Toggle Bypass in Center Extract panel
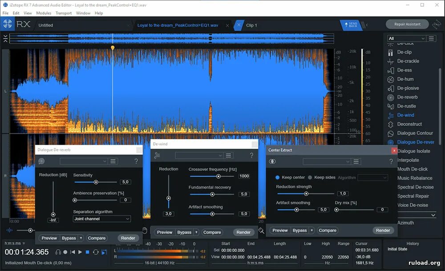The height and width of the screenshot is (271, 445). coord(299,231)
